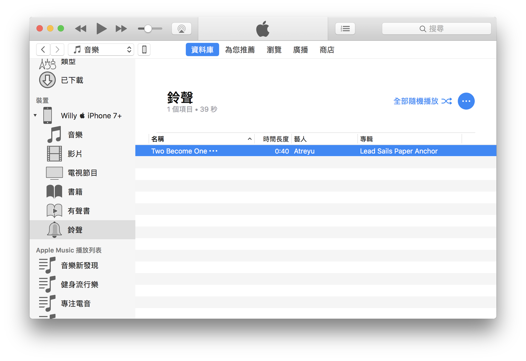Viewport: 526px width, 361px height.
Task: Start playback with the play button
Action: [x=101, y=29]
